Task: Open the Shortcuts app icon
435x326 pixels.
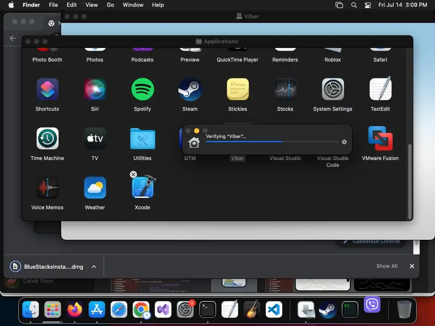Action: 47,89
